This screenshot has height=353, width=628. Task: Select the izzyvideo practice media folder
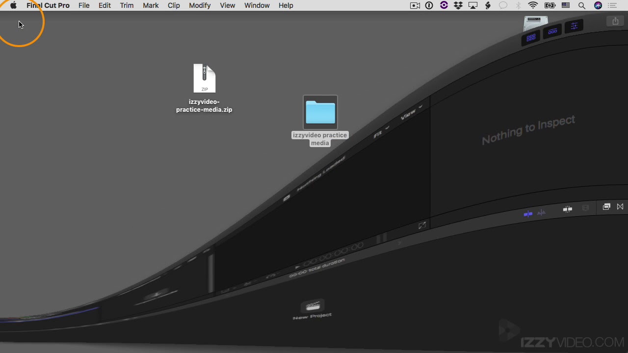(320, 113)
